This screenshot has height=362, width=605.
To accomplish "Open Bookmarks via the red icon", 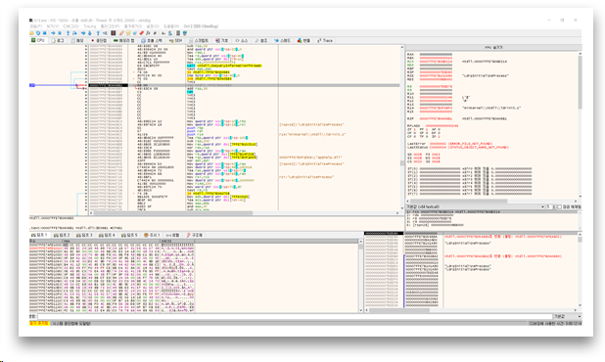I will pos(142,33).
